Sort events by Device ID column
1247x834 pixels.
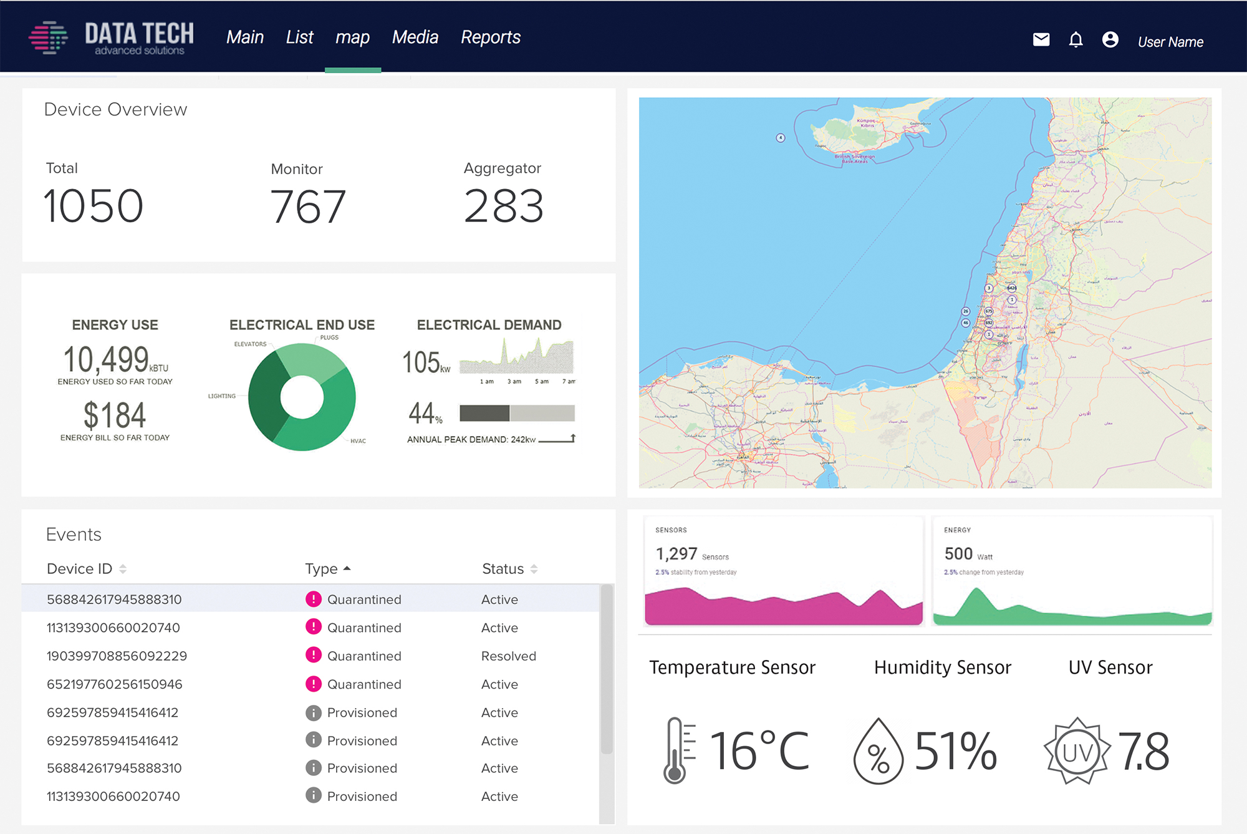point(123,569)
